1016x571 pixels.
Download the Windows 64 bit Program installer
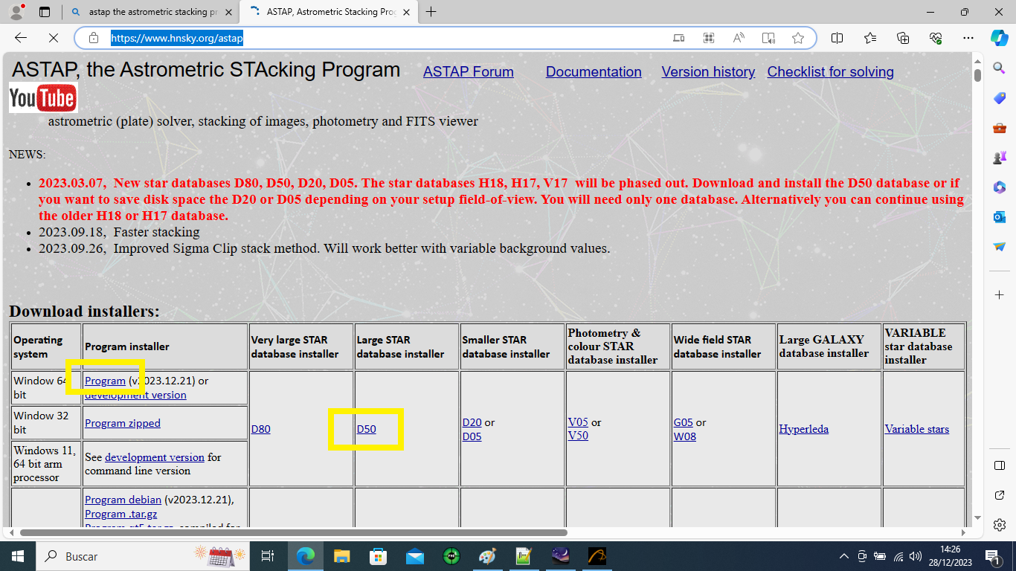click(x=105, y=381)
